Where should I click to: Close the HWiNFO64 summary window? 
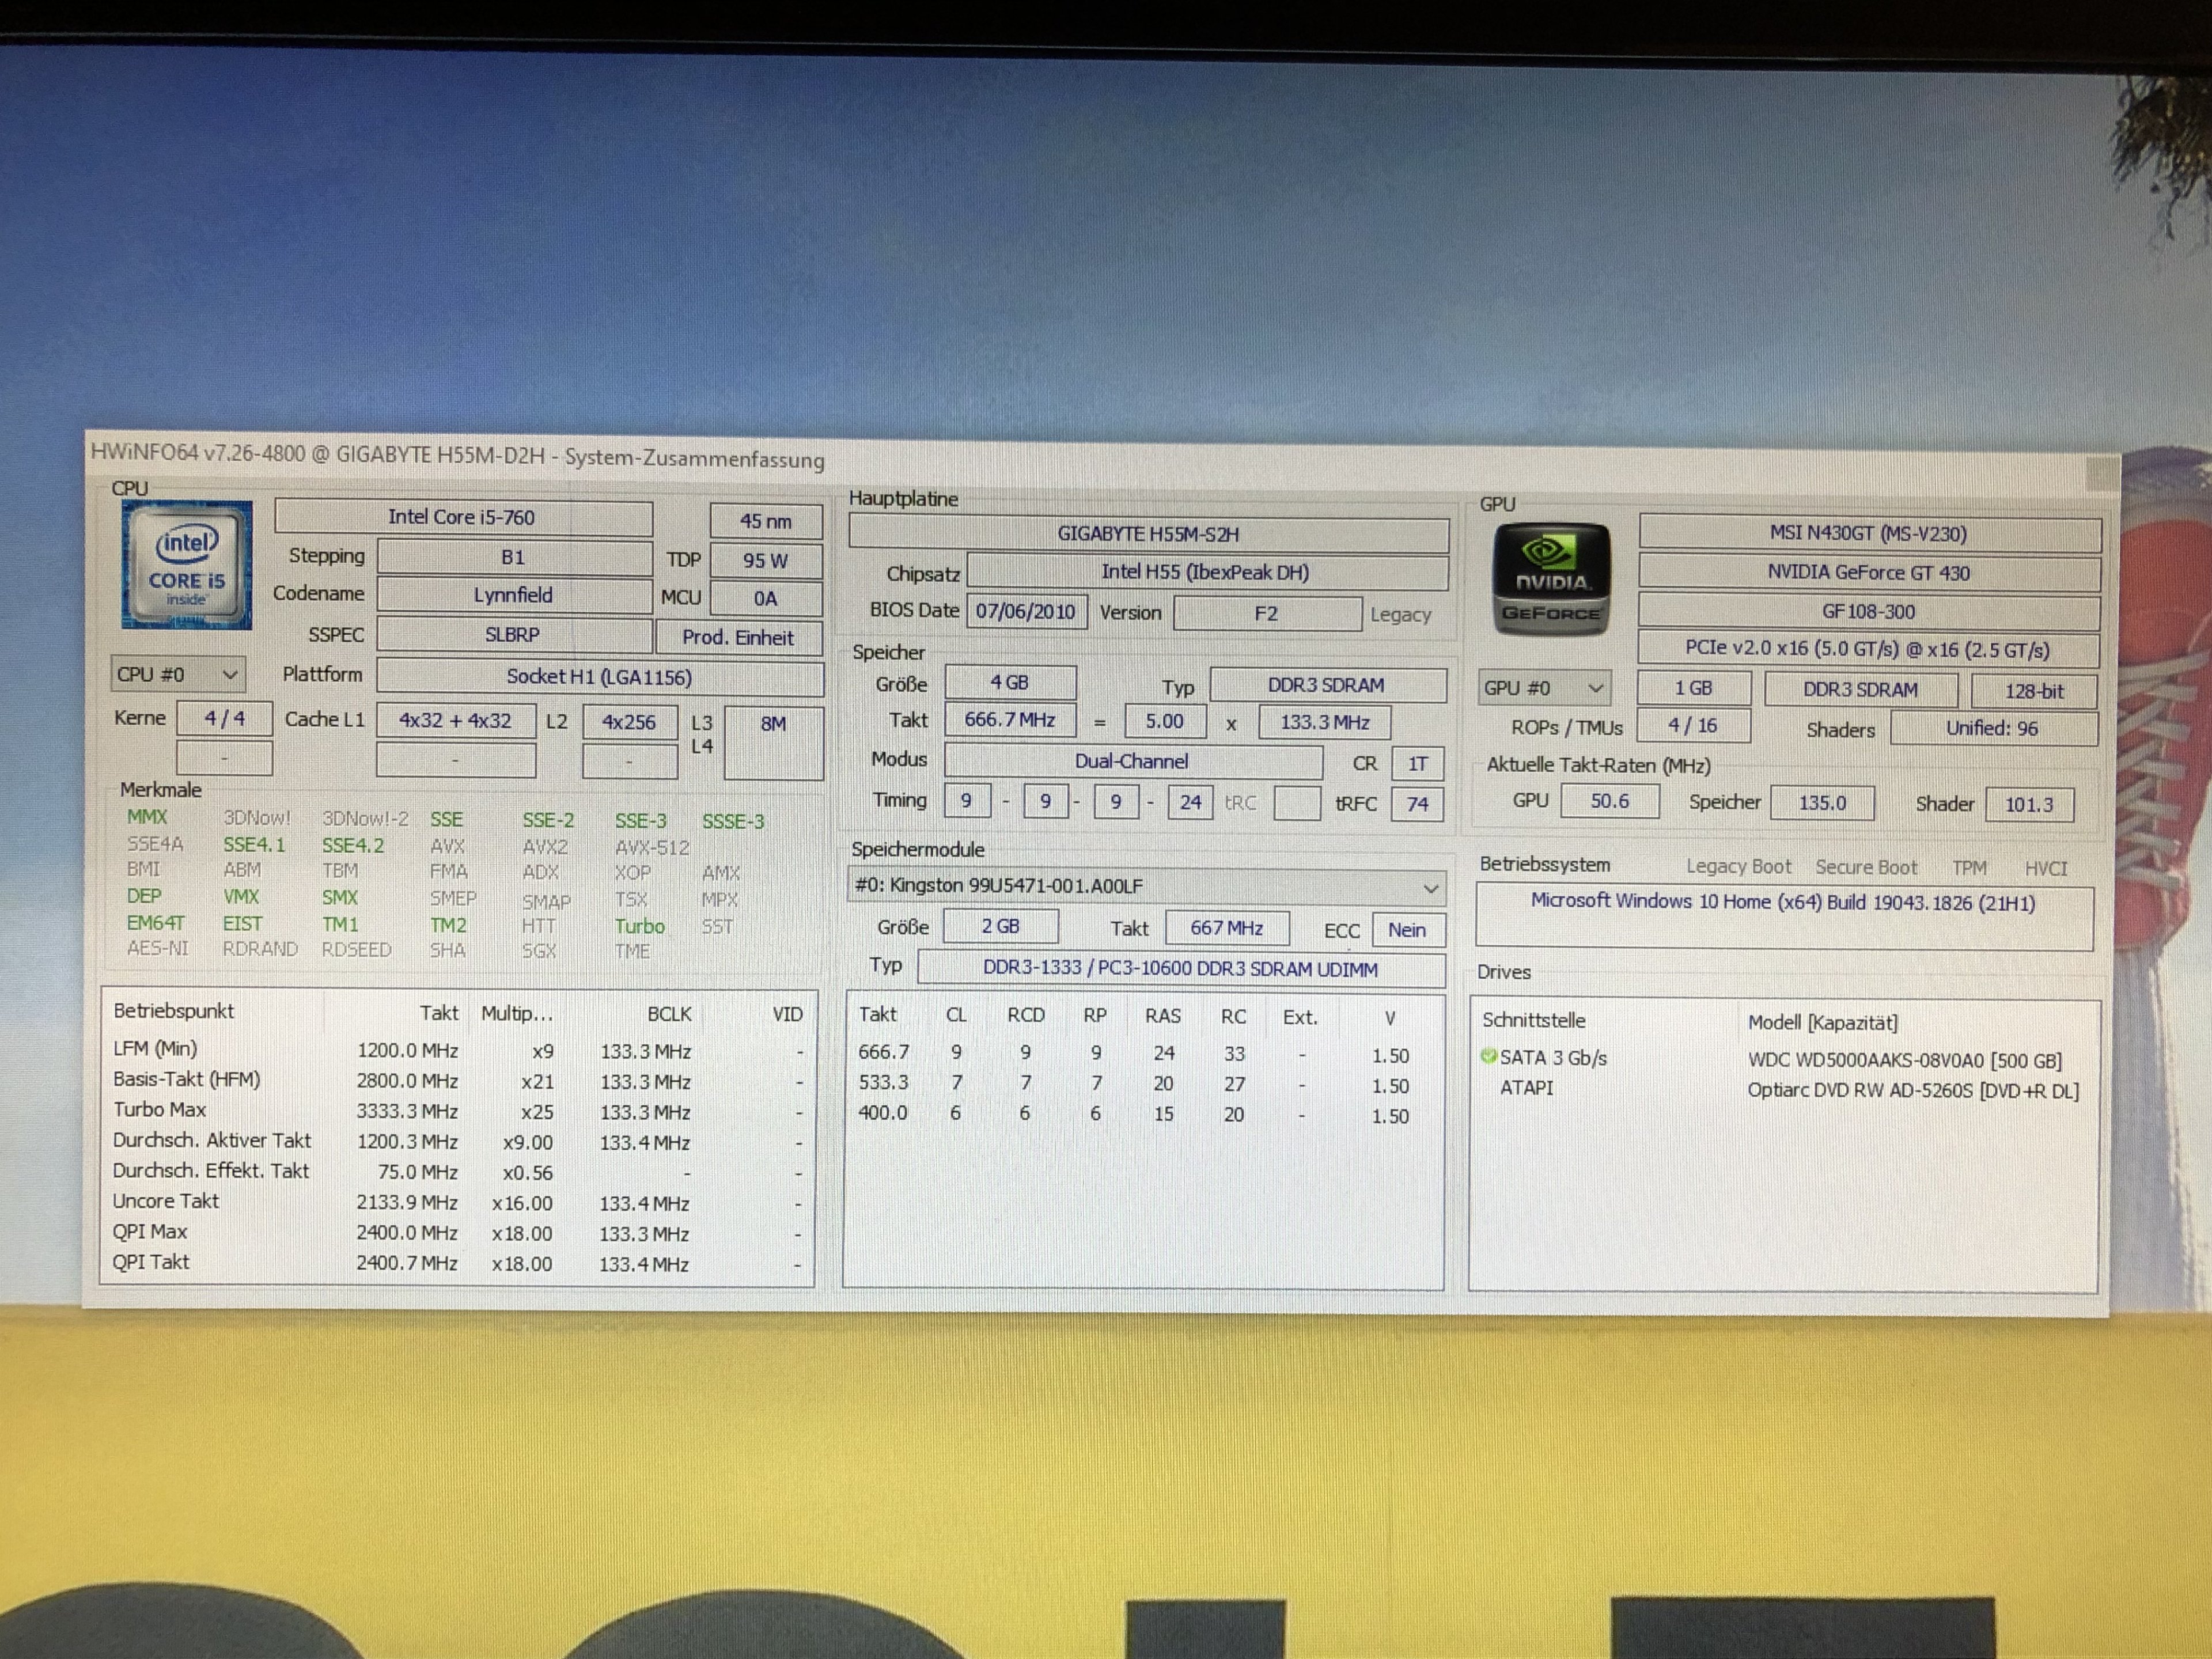point(2103,473)
